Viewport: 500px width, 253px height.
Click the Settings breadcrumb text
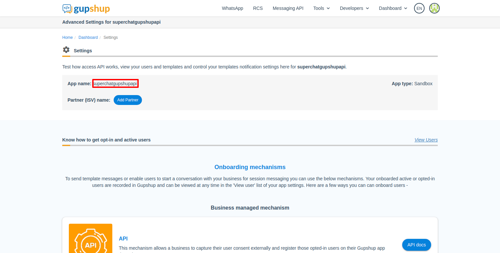point(111,38)
